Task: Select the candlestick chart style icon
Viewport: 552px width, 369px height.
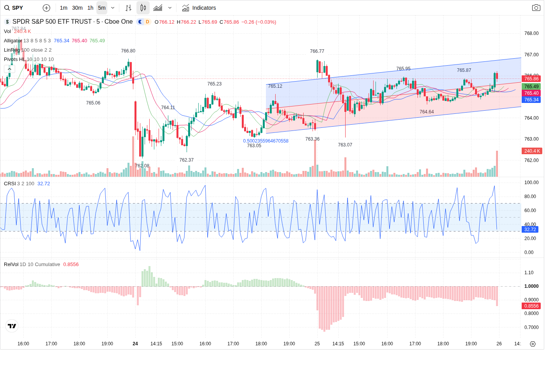Action: pyautogui.click(x=143, y=8)
